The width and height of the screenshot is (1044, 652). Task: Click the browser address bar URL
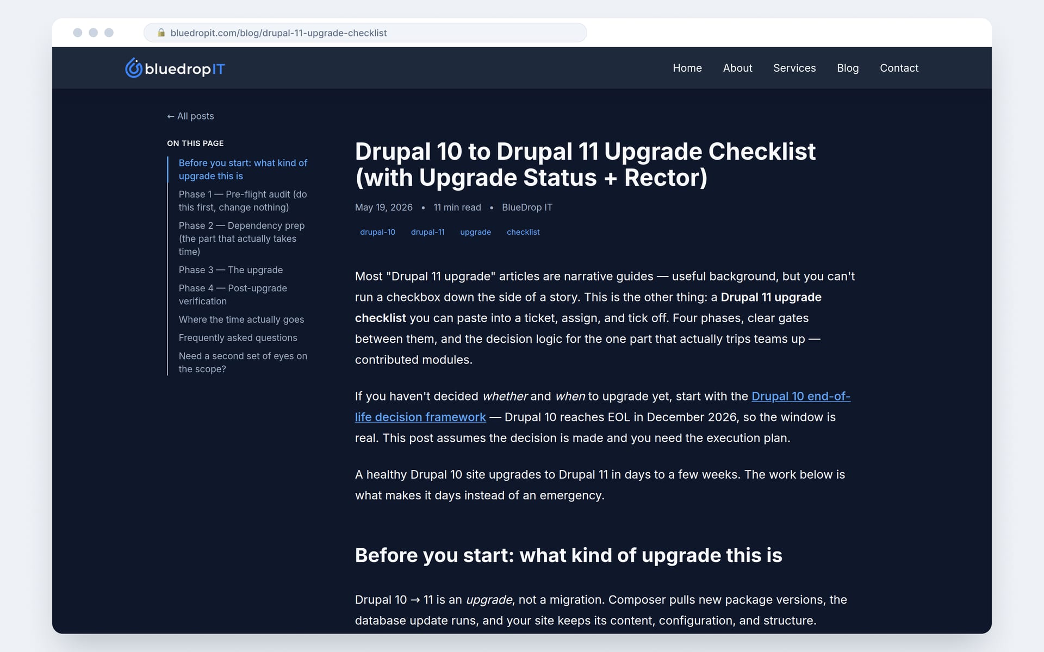[x=278, y=33]
